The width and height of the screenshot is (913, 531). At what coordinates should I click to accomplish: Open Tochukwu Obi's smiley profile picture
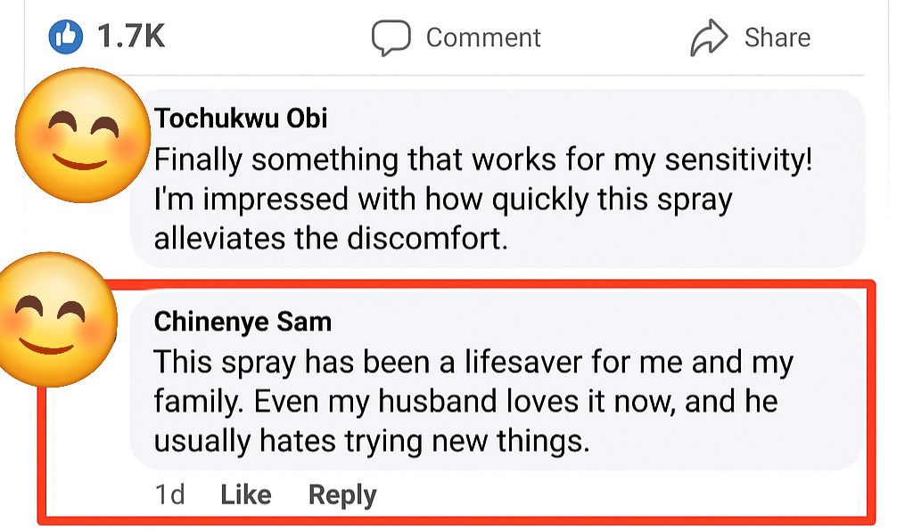tap(83, 135)
